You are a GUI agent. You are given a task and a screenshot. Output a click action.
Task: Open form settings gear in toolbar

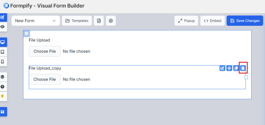click(x=111, y=21)
